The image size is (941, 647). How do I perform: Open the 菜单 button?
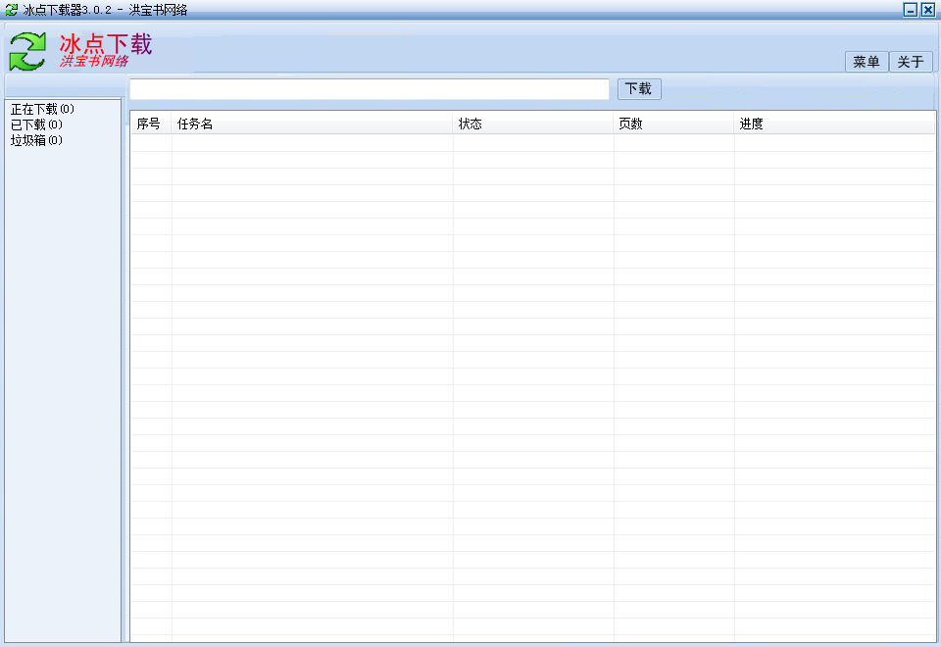865,61
